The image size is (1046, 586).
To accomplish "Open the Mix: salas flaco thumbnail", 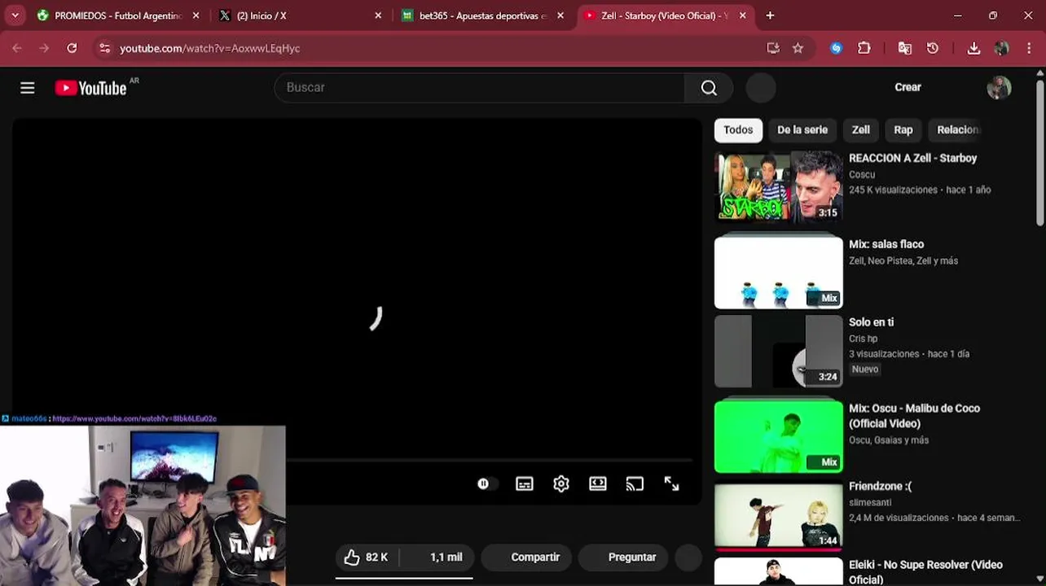I will [779, 273].
